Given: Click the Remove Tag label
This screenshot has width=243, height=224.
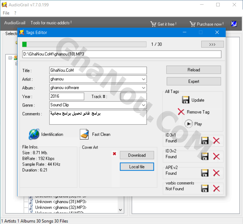Looking at the screenshot, I should (x=198, y=112).
